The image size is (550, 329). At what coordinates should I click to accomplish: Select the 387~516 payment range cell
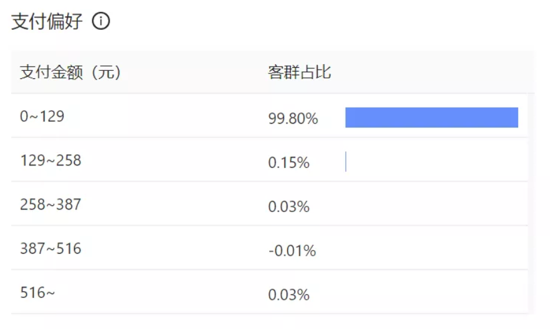[x=50, y=249]
